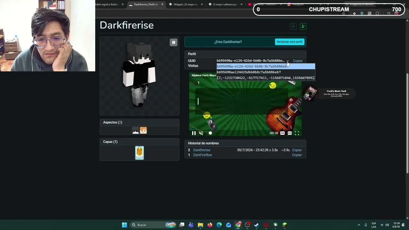409x230 pixels.
Task: Copy the UUID with the Copiar link
Action: 297,61
